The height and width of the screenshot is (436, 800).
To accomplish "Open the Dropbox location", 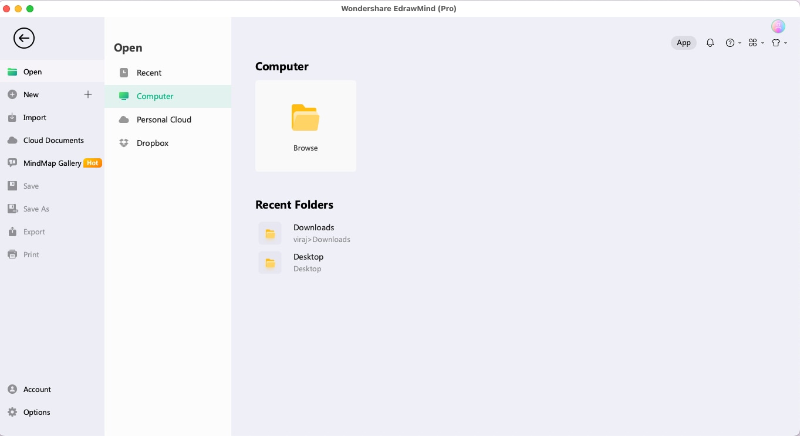I will [x=152, y=143].
